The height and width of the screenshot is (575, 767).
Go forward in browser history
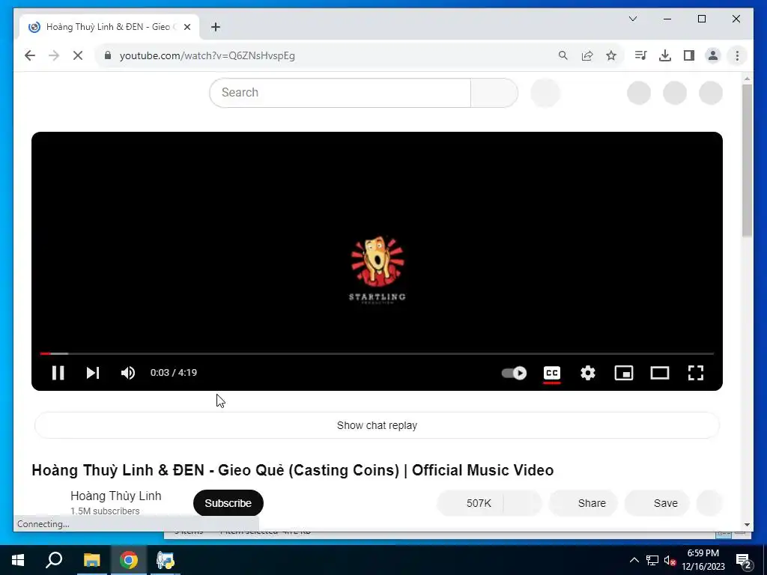pyautogui.click(x=54, y=55)
